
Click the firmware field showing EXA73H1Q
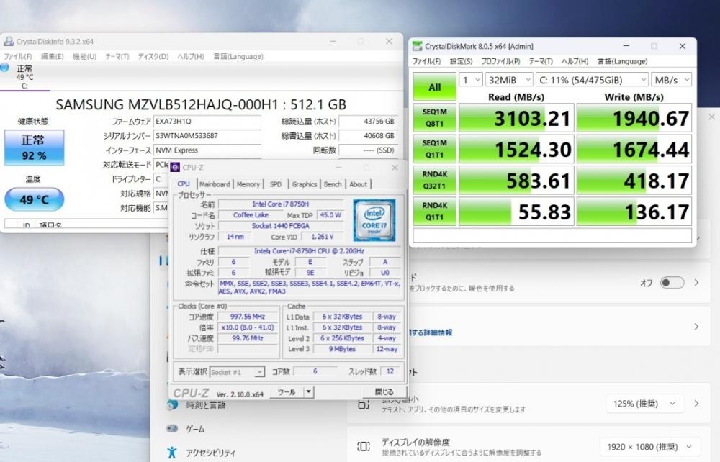tap(207, 122)
